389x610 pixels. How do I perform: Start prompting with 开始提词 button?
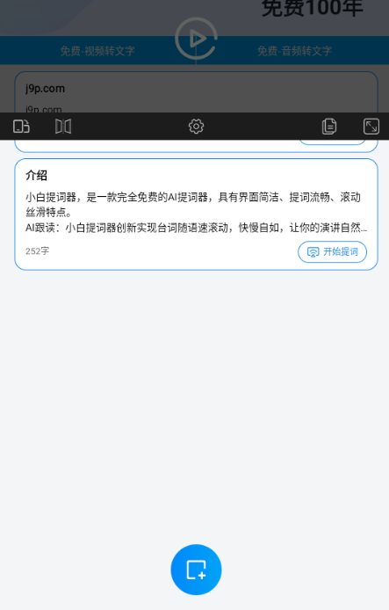(332, 251)
